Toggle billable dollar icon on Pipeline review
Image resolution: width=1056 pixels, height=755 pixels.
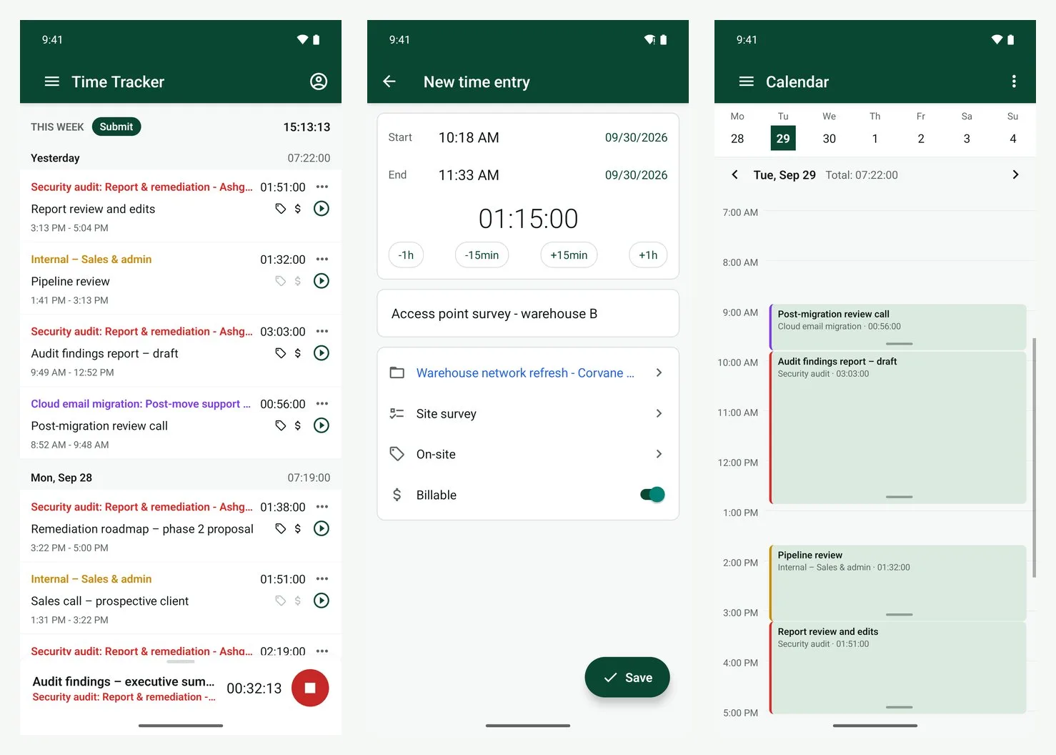click(x=298, y=281)
